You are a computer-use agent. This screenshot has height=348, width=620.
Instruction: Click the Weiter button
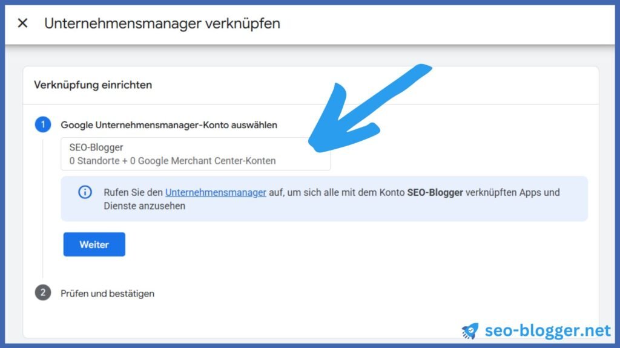click(x=94, y=244)
